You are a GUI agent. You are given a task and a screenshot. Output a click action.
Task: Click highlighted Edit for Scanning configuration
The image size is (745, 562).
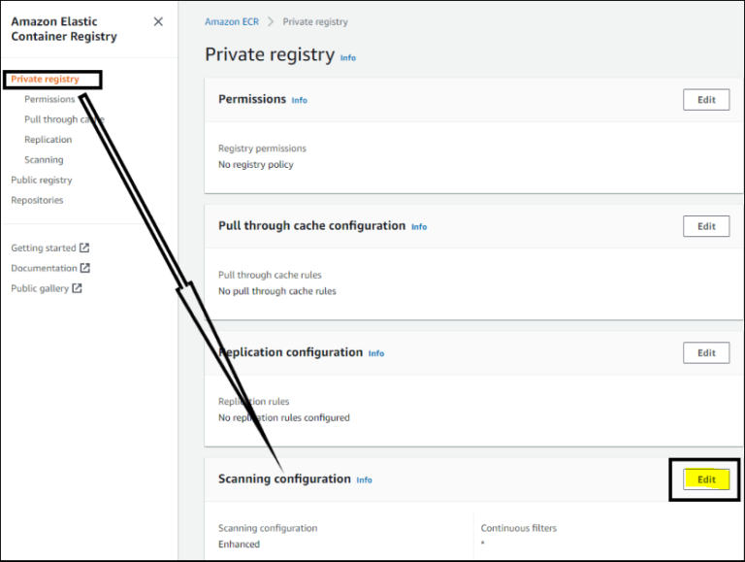[706, 479]
